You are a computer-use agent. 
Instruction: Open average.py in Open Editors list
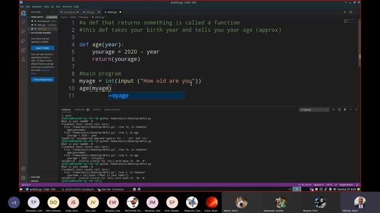(43, 21)
